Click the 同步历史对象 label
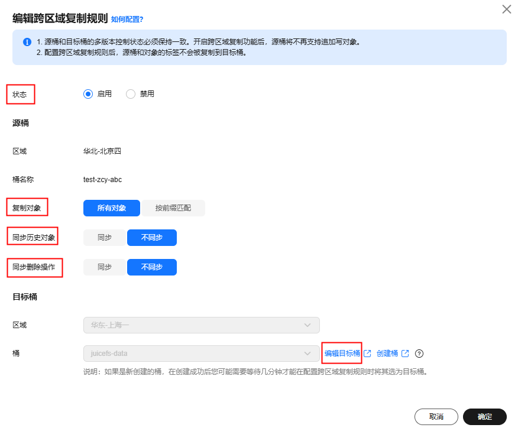This screenshot has height=431, width=518. click(34, 238)
